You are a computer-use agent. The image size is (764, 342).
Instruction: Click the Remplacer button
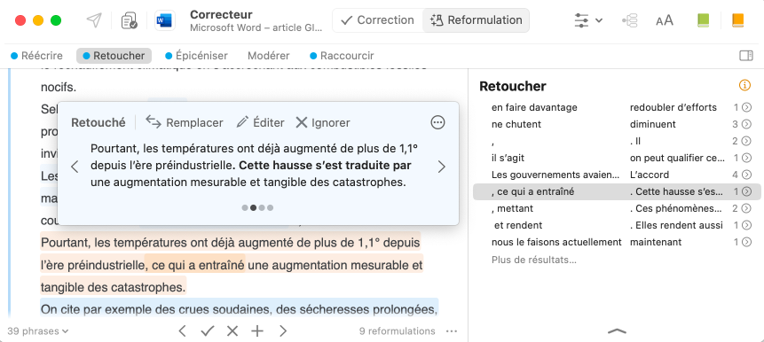point(185,122)
